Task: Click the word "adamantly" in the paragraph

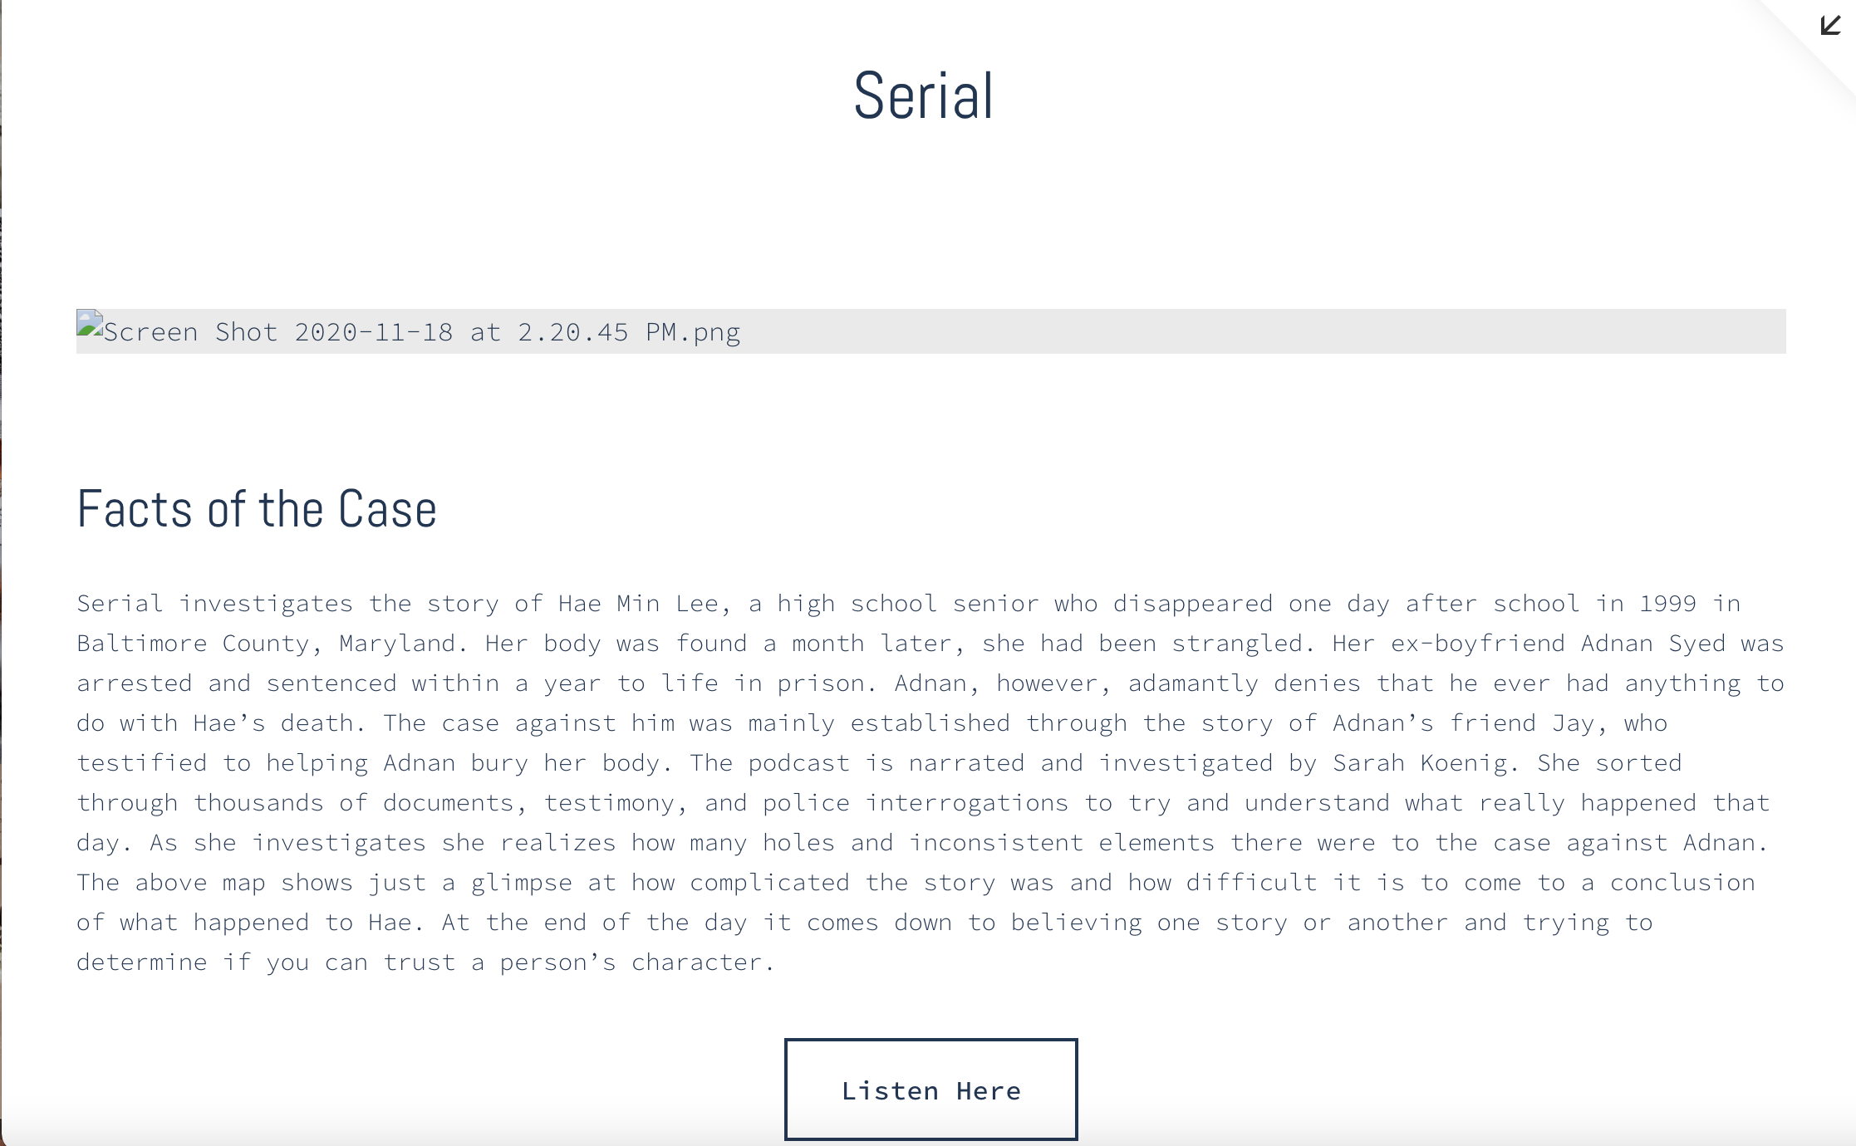Action: pos(1193,683)
